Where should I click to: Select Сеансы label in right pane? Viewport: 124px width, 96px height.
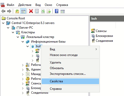coord(101,31)
